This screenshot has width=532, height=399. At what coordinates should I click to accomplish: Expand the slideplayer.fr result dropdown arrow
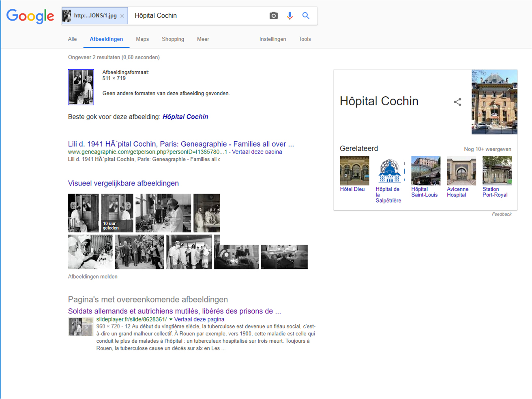click(171, 320)
